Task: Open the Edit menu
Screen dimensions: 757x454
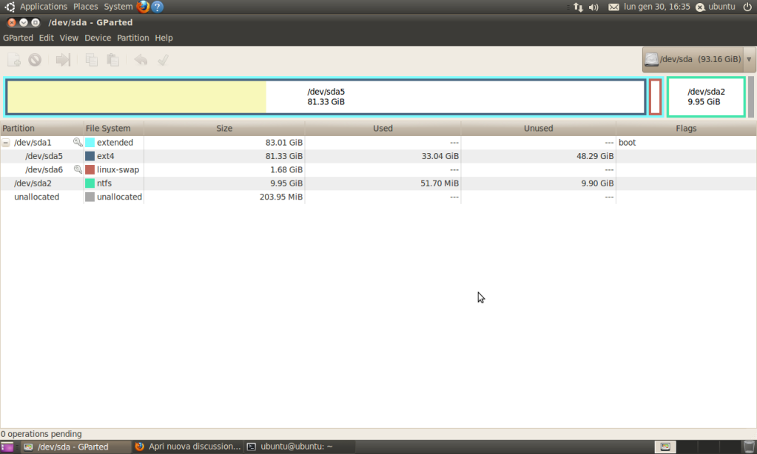Action: (x=47, y=38)
